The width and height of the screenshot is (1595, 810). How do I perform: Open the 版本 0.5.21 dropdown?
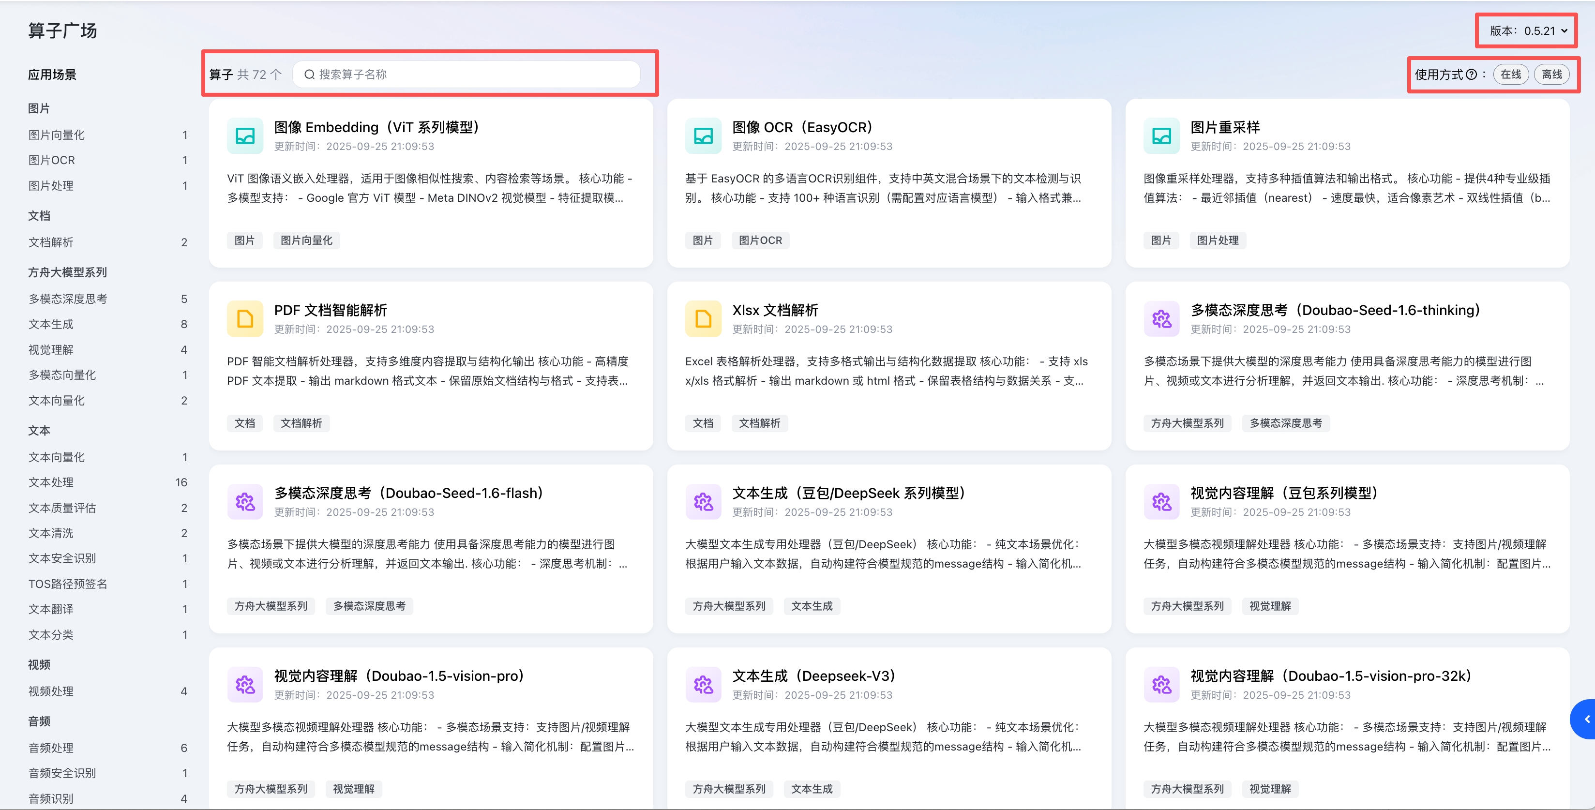1528,31
